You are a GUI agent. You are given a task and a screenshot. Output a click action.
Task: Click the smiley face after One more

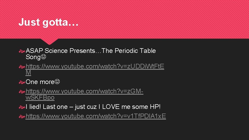click(x=57, y=82)
